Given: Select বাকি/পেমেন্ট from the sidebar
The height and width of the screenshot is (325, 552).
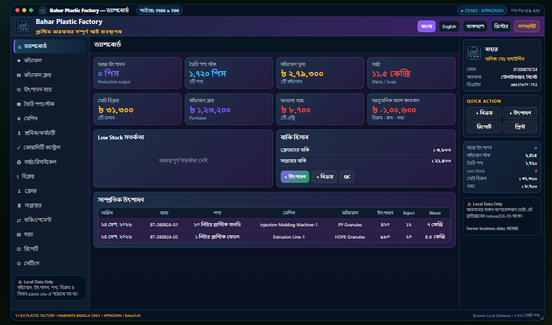Looking at the screenshot, I should tap(50, 220).
